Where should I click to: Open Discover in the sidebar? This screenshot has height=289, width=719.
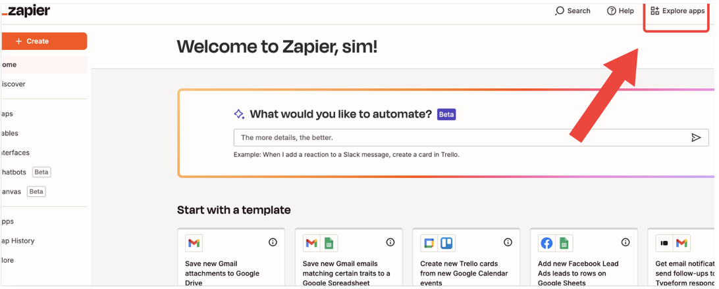coord(13,84)
